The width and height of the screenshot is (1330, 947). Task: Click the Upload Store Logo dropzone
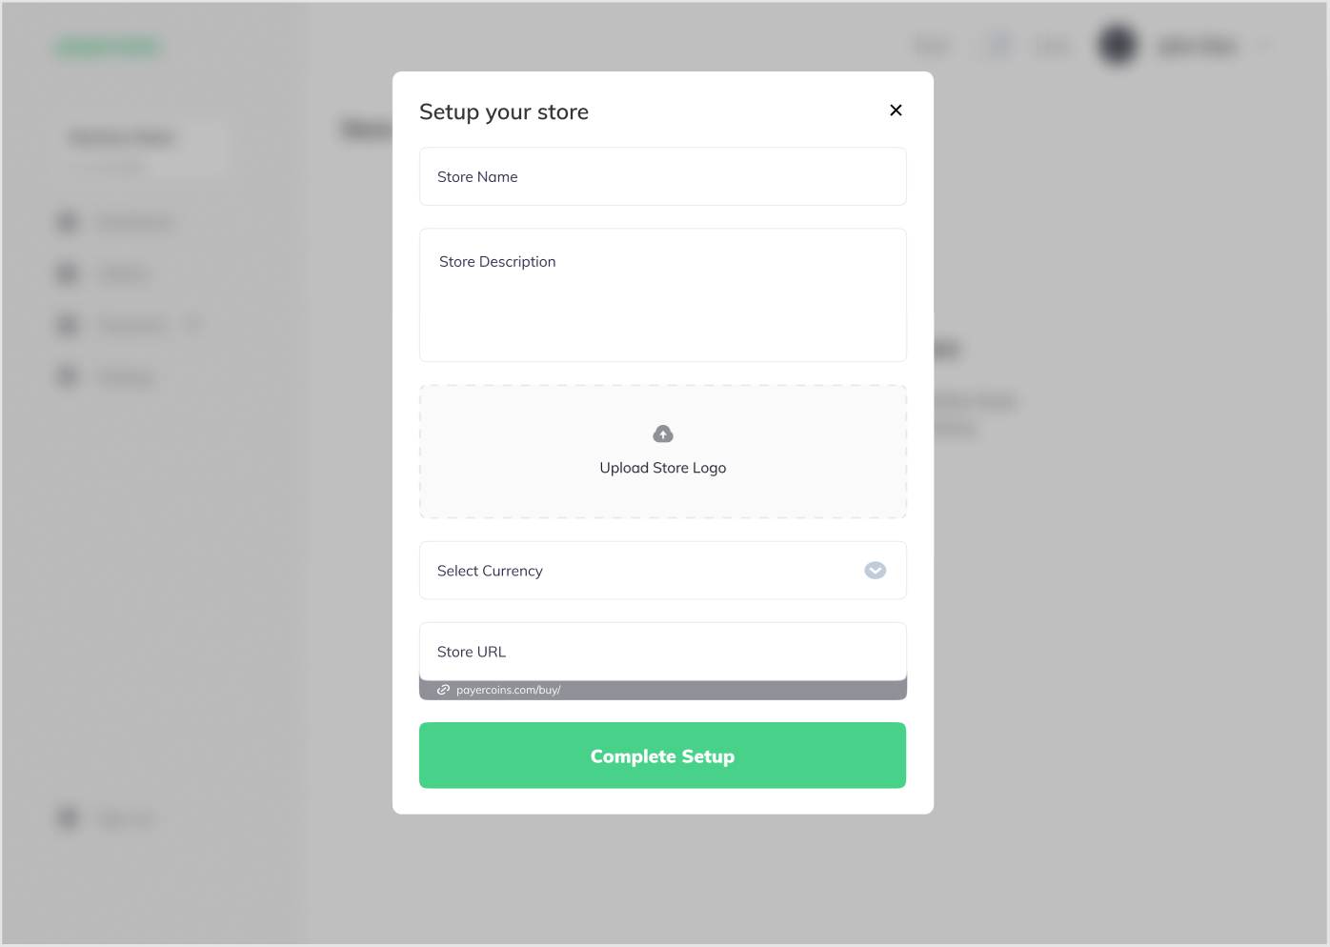[x=662, y=451]
